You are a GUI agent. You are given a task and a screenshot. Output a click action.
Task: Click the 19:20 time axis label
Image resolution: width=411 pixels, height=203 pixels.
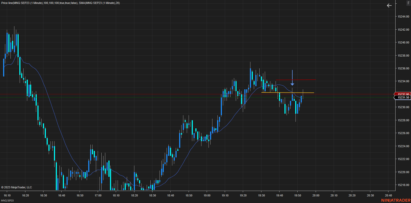[x=243, y=195]
